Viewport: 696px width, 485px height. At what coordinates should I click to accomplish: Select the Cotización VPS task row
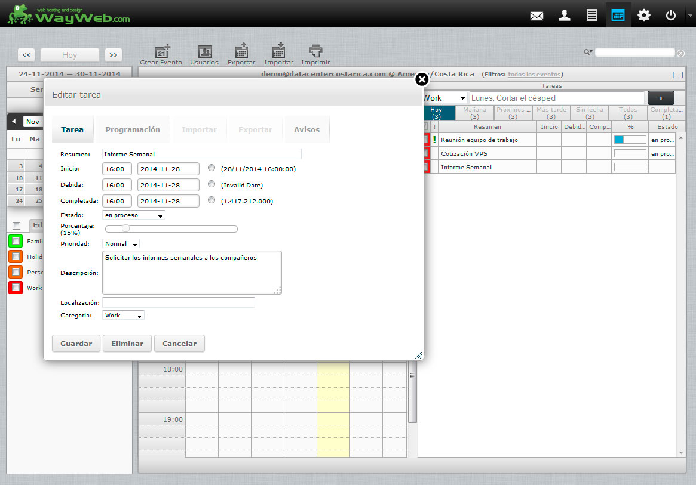click(x=550, y=153)
